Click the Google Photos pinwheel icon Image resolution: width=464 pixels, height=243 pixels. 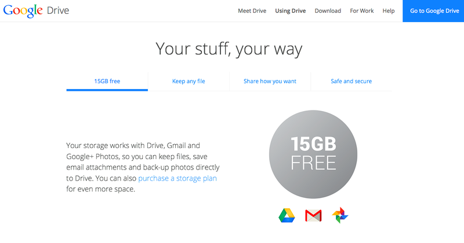click(x=340, y=215)
